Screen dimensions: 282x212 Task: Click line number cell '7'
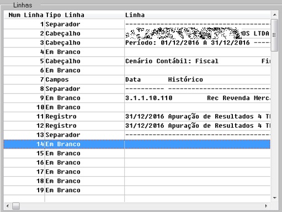point(24,79)
